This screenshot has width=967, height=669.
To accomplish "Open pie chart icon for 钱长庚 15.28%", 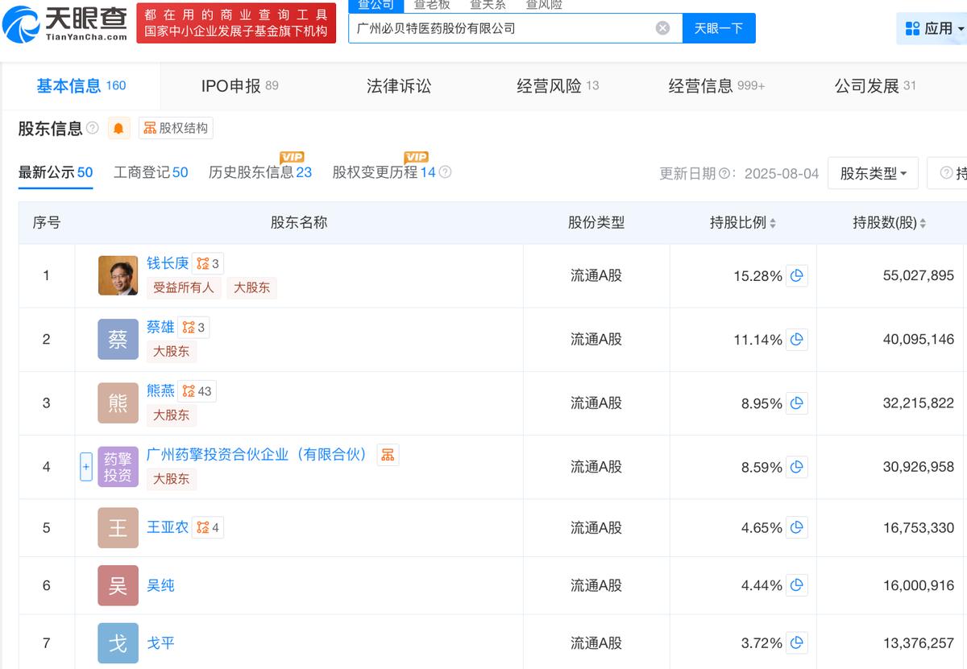I will point(796,276).
